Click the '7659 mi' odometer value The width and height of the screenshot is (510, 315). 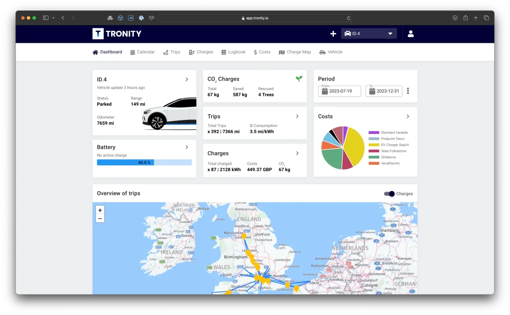tap(106, 123)
